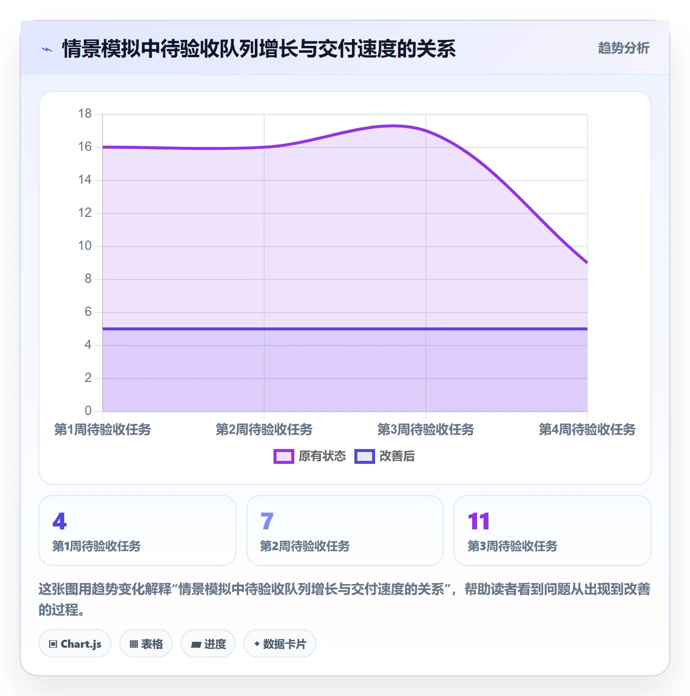The width and height of the screenshot is (690, 696).
Task: Click the square icon in Chart.js chip
Action: pos(53,644)
